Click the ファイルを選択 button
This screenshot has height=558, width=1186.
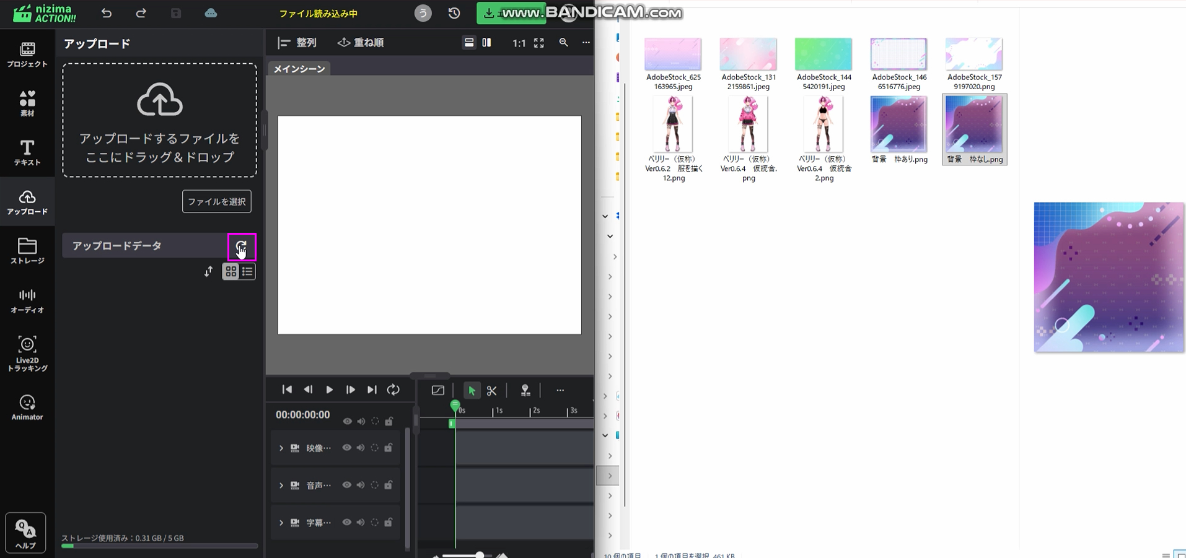pos(216,201)
